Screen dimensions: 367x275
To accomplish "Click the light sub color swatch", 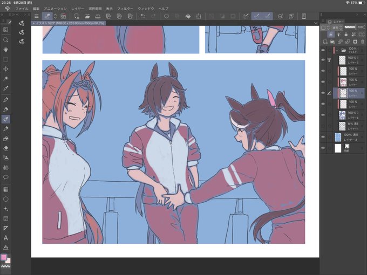I will 8,261.
